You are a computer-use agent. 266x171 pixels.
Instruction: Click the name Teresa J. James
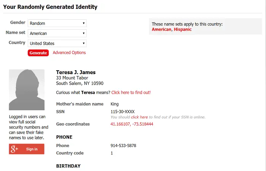[x=76, y=72]
